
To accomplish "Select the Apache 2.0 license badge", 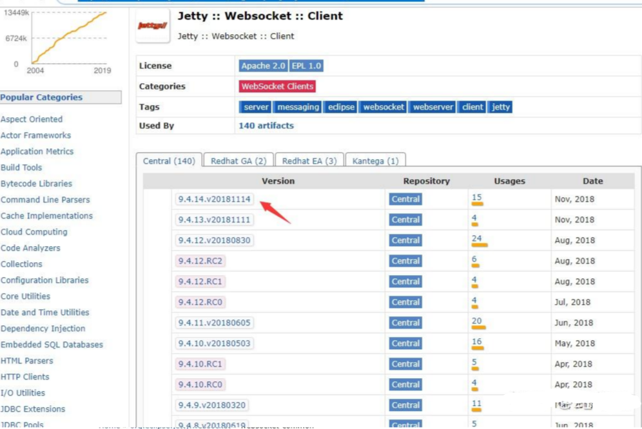I will tap(262, 66).
